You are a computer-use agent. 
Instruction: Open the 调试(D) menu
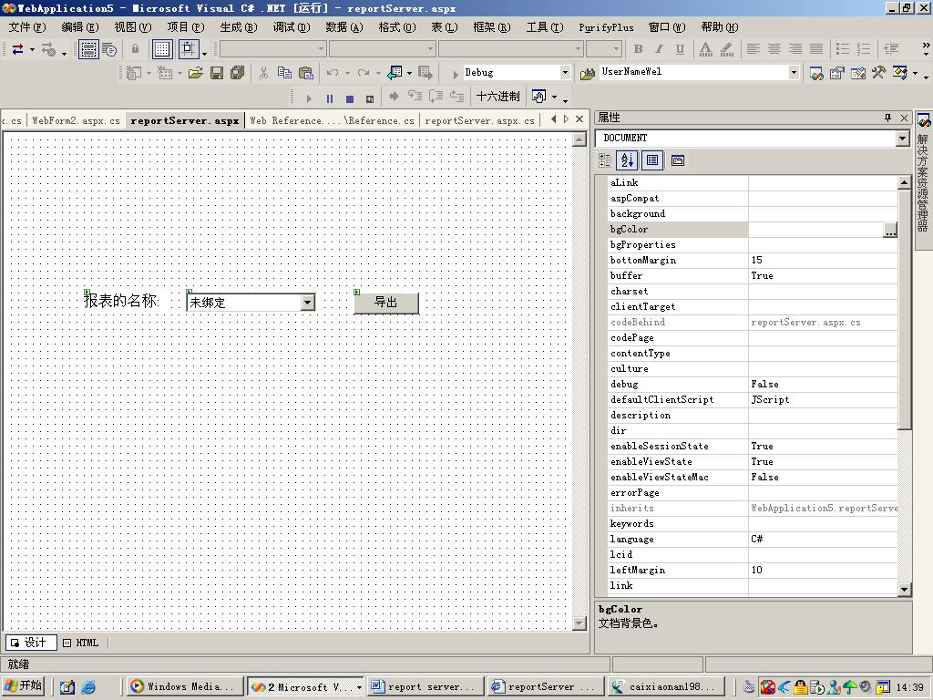292,27
